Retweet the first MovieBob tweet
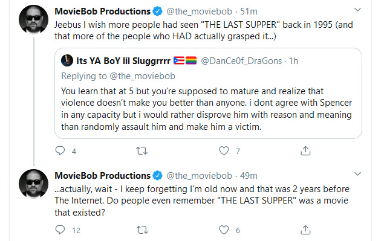Viewport: 384px width, 241px height. 142,151
